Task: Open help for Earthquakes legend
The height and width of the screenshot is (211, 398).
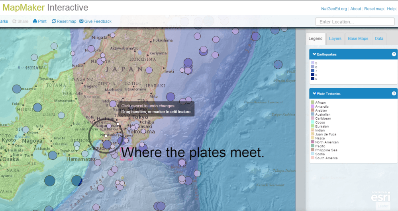Action: point(394,54)
